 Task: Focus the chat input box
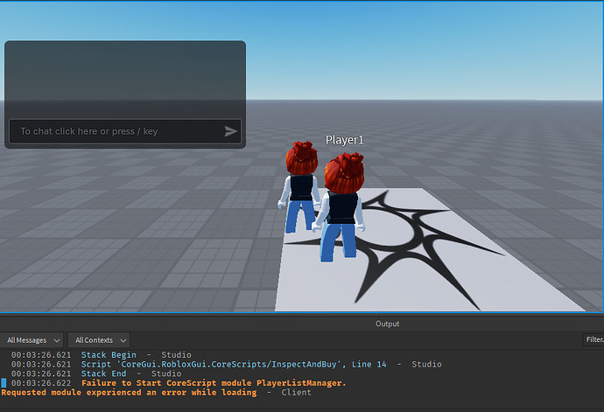pyautogui.click(x=125, y=131)
